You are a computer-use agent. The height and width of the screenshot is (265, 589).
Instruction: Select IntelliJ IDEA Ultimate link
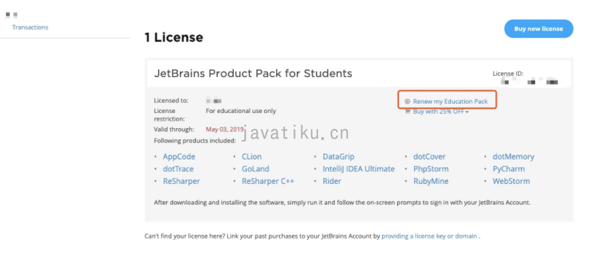[359, 169]
